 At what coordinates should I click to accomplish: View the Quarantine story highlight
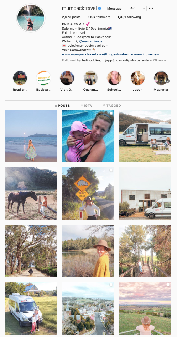click(91, 78)
